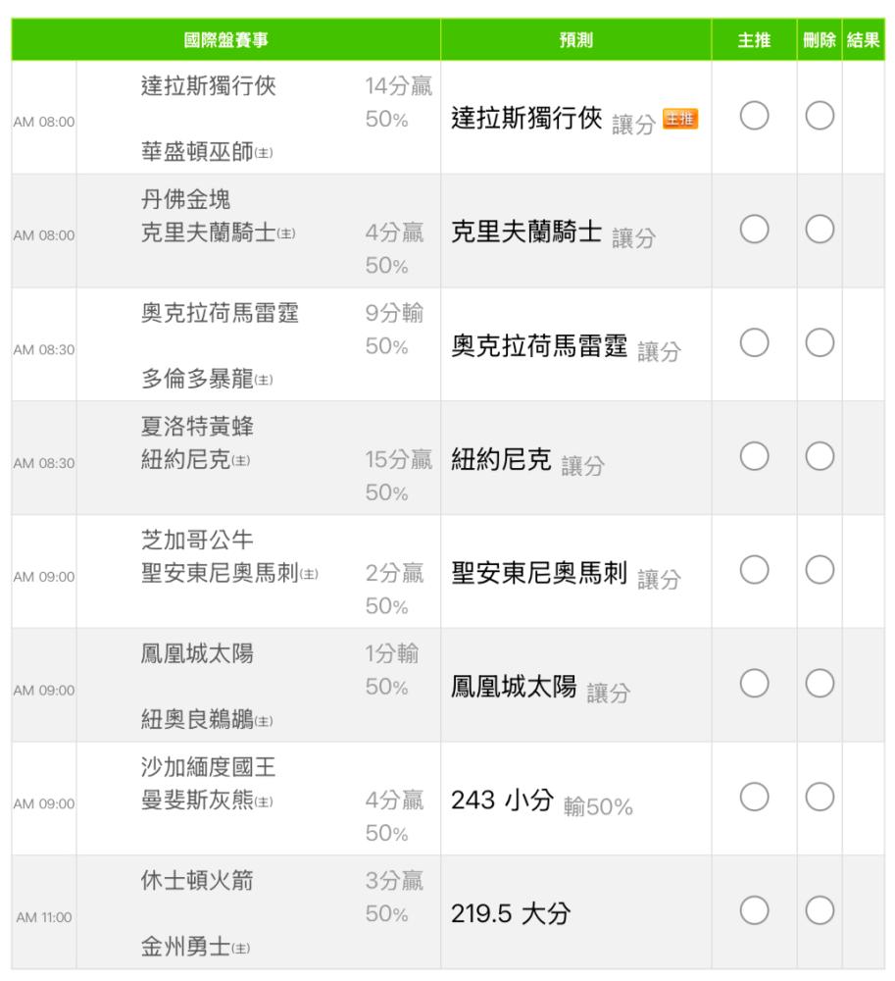
Task: Select 刪除 radio for 紐約尼克 row
Action: tap(820, 456)
